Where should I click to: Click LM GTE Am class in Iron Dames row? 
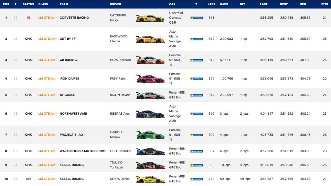(x=47, y=79)
